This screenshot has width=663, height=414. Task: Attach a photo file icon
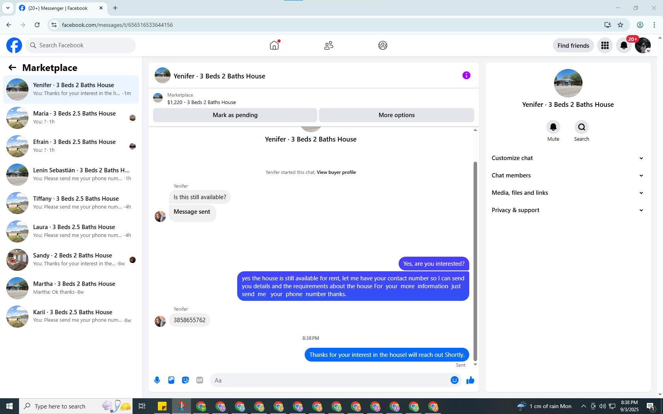click(x=171, y=380)
